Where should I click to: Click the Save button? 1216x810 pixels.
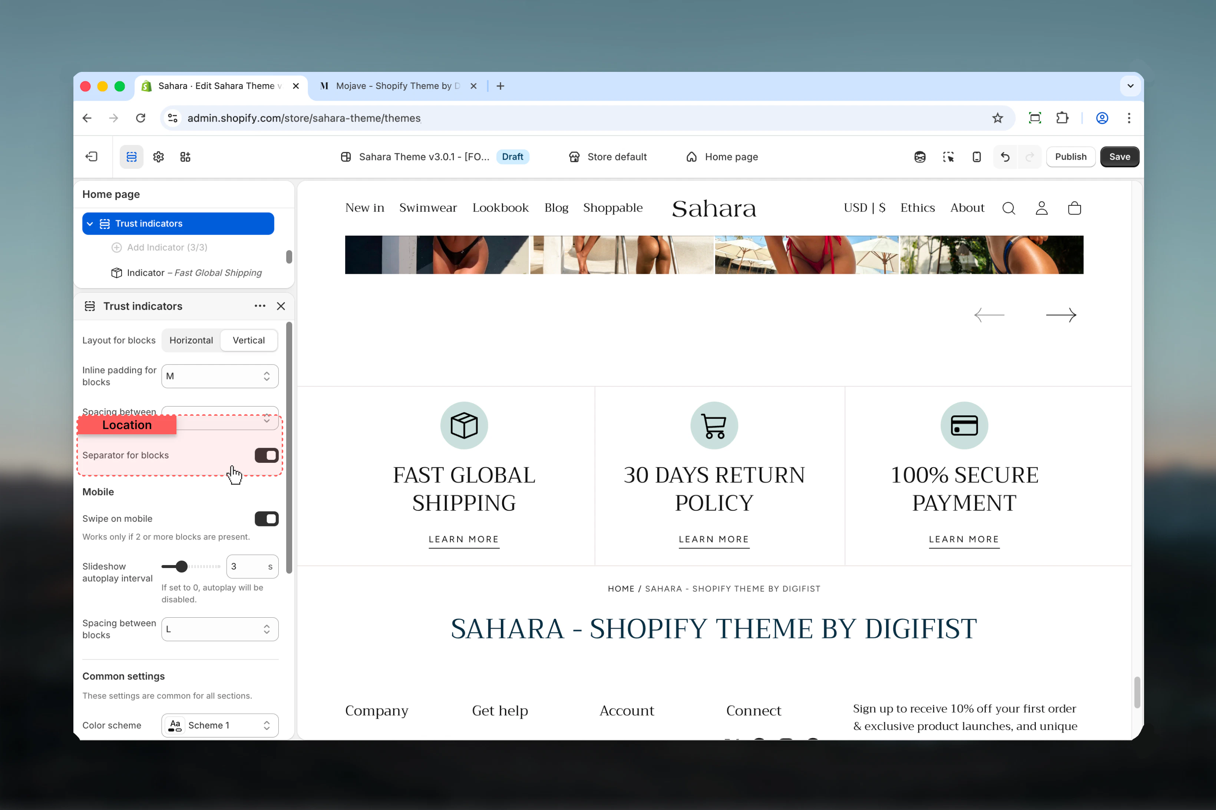(1119, 156)
